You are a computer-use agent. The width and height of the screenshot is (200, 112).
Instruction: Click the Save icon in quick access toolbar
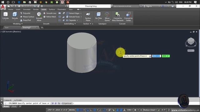(16, 6)
